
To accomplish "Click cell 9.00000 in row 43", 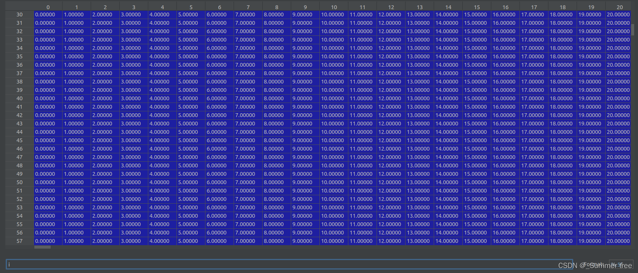I will click(305, 124).
